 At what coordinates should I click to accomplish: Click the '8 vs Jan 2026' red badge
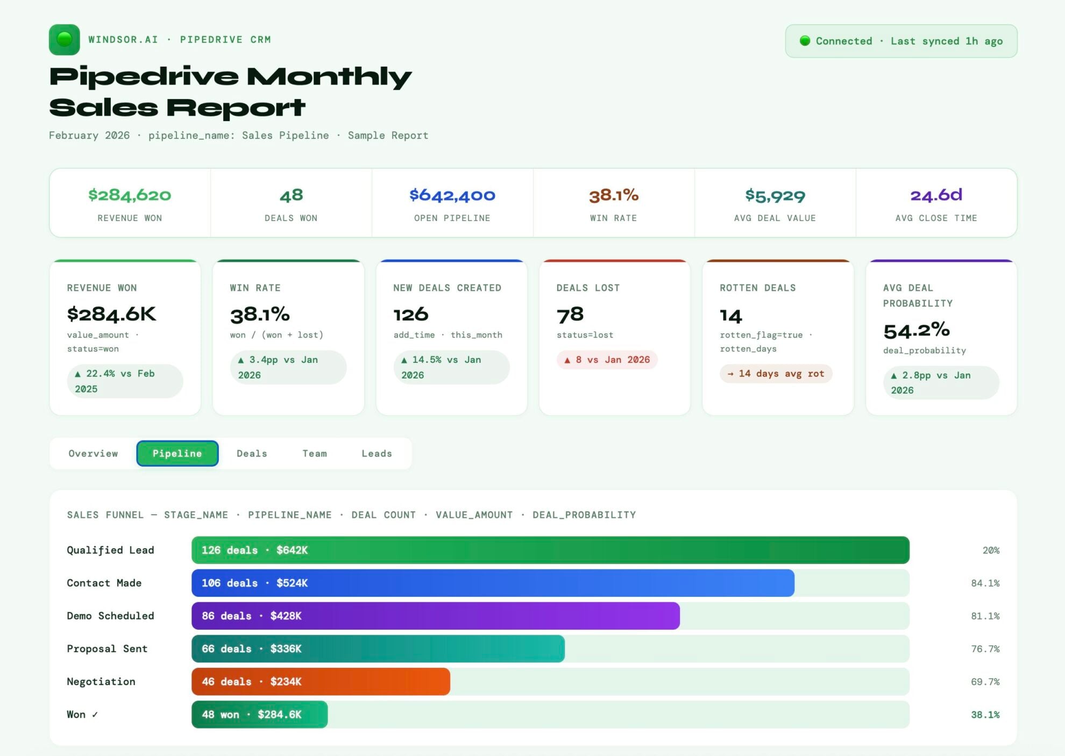point(607,360)
